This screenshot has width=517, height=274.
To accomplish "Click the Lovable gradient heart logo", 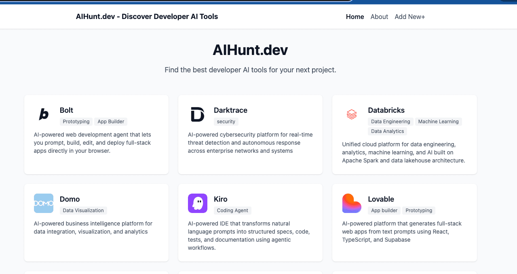I will [351, 203].
